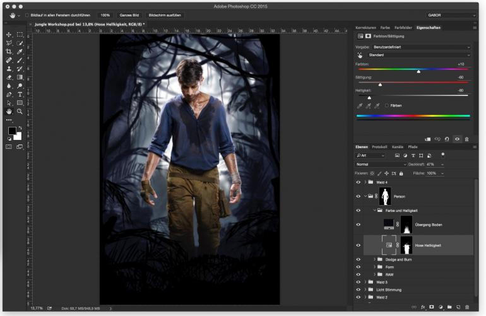Screen dimensions: 486x316
Task: Select the Pen tool
Action: pos(9,94)
